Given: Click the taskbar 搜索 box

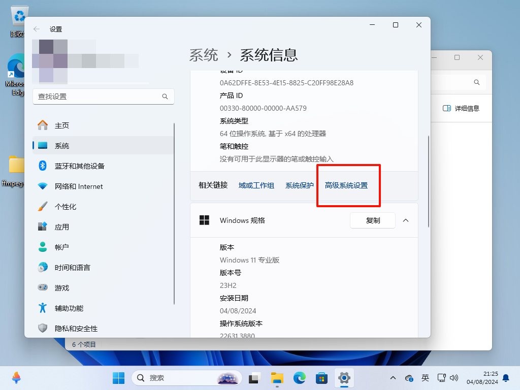Looking at the screenshot, I should pos(187,378).
